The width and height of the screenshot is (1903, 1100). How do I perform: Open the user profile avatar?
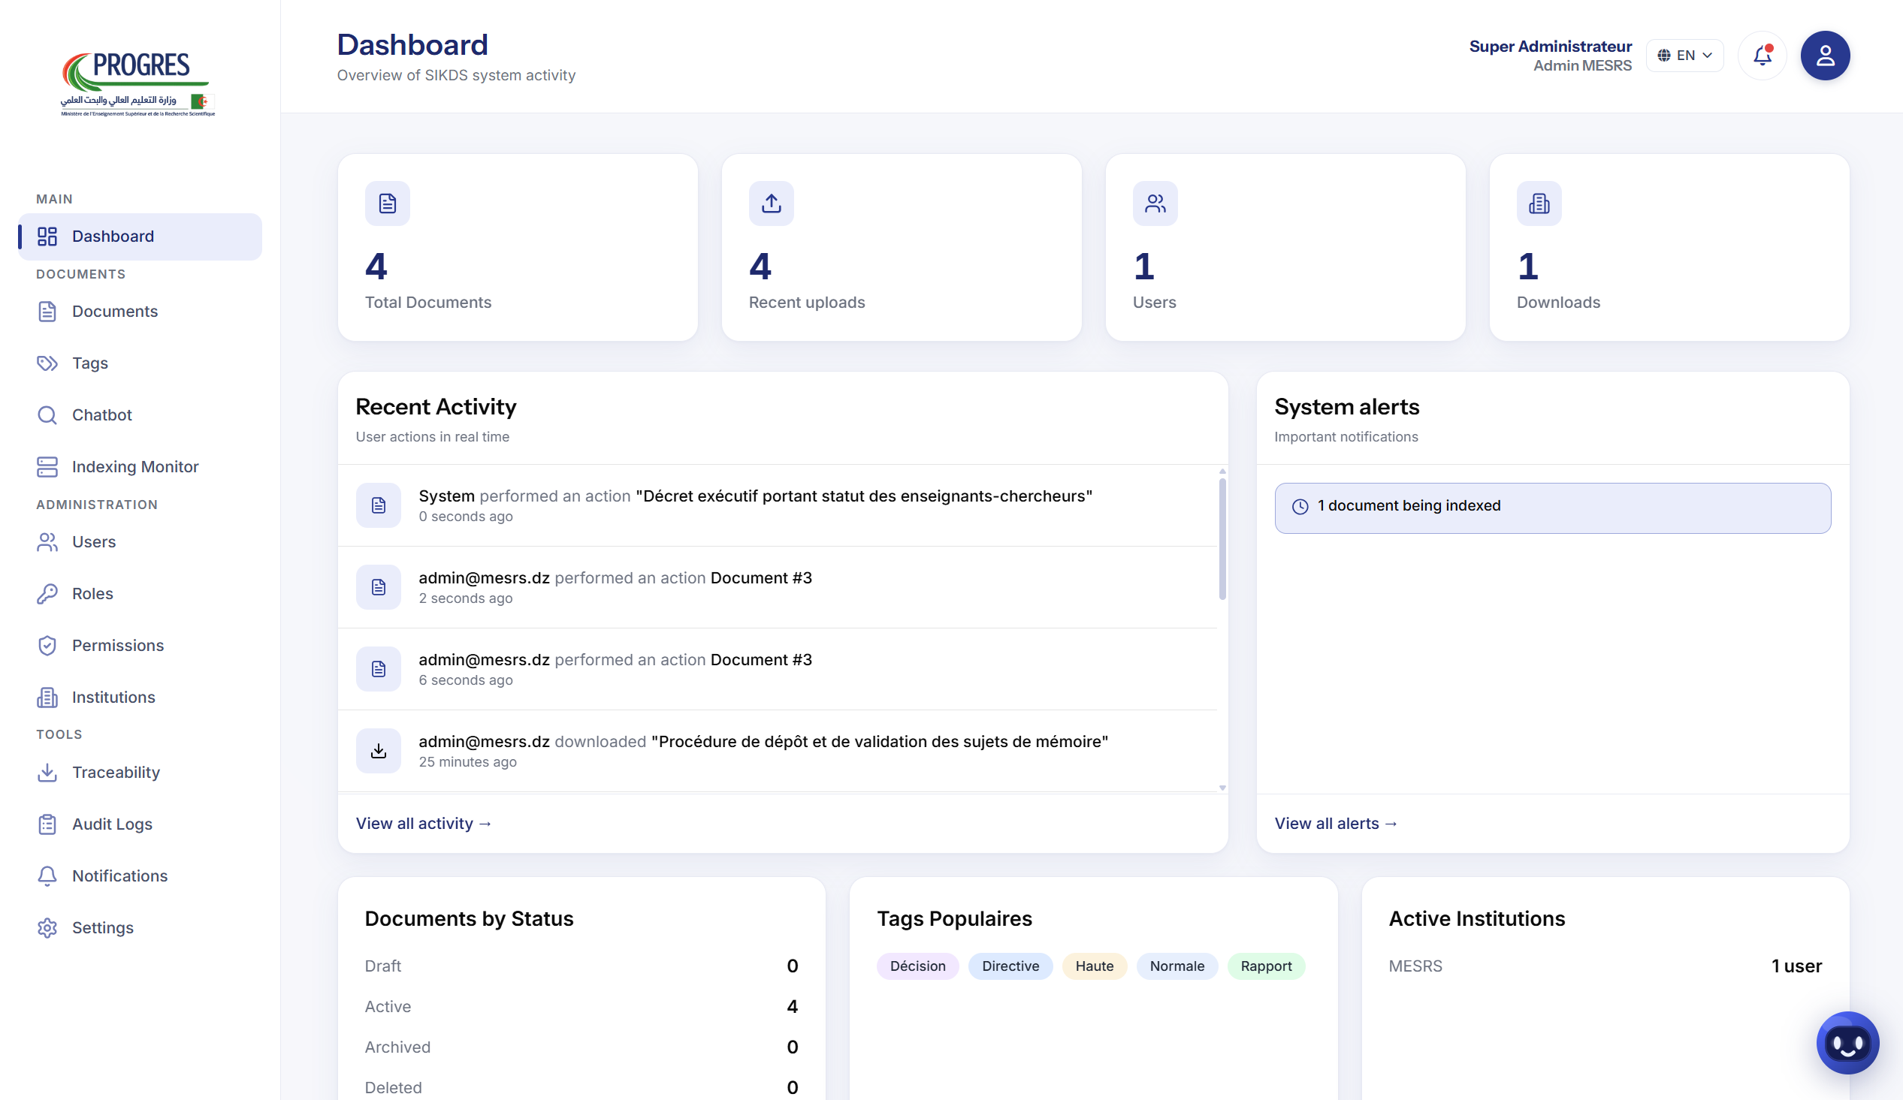tap(1824, 55)
